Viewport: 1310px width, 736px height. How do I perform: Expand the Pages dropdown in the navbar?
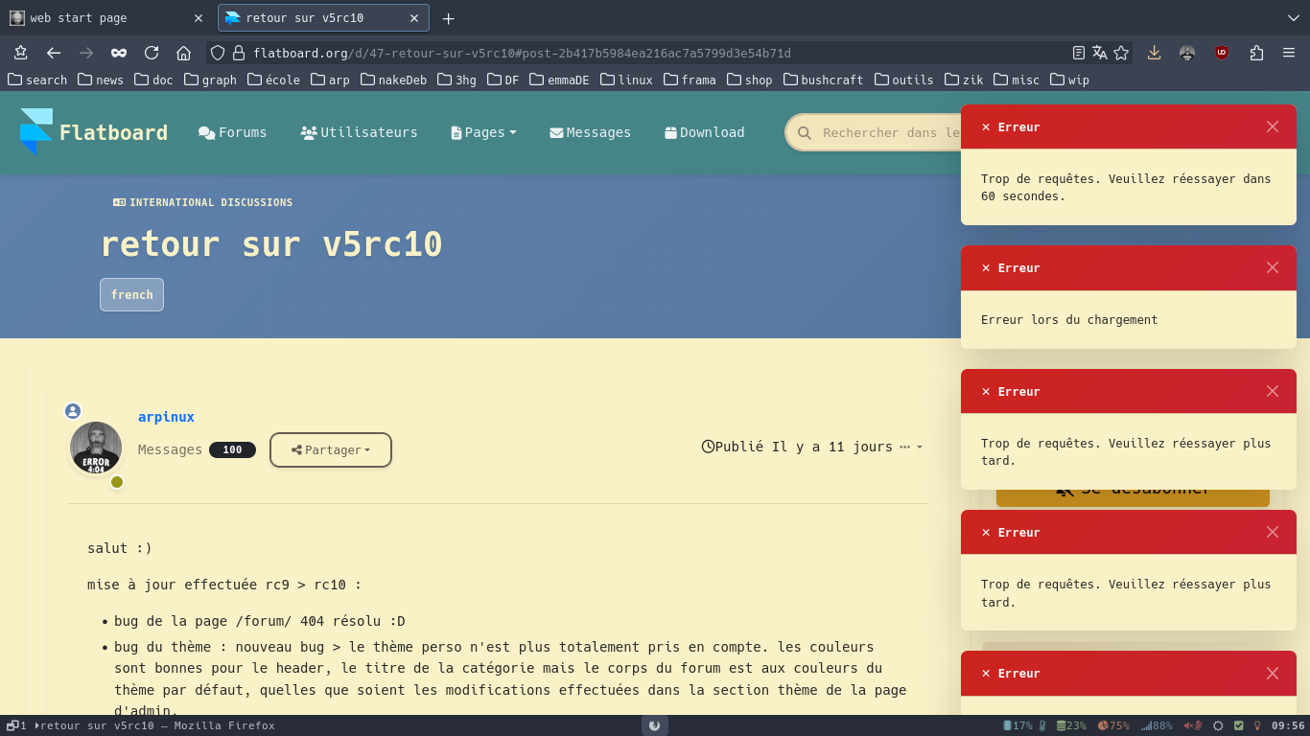[484, 132]
